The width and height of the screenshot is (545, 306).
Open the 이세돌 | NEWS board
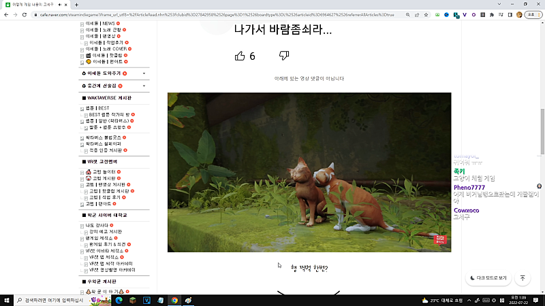coord(100,24)
